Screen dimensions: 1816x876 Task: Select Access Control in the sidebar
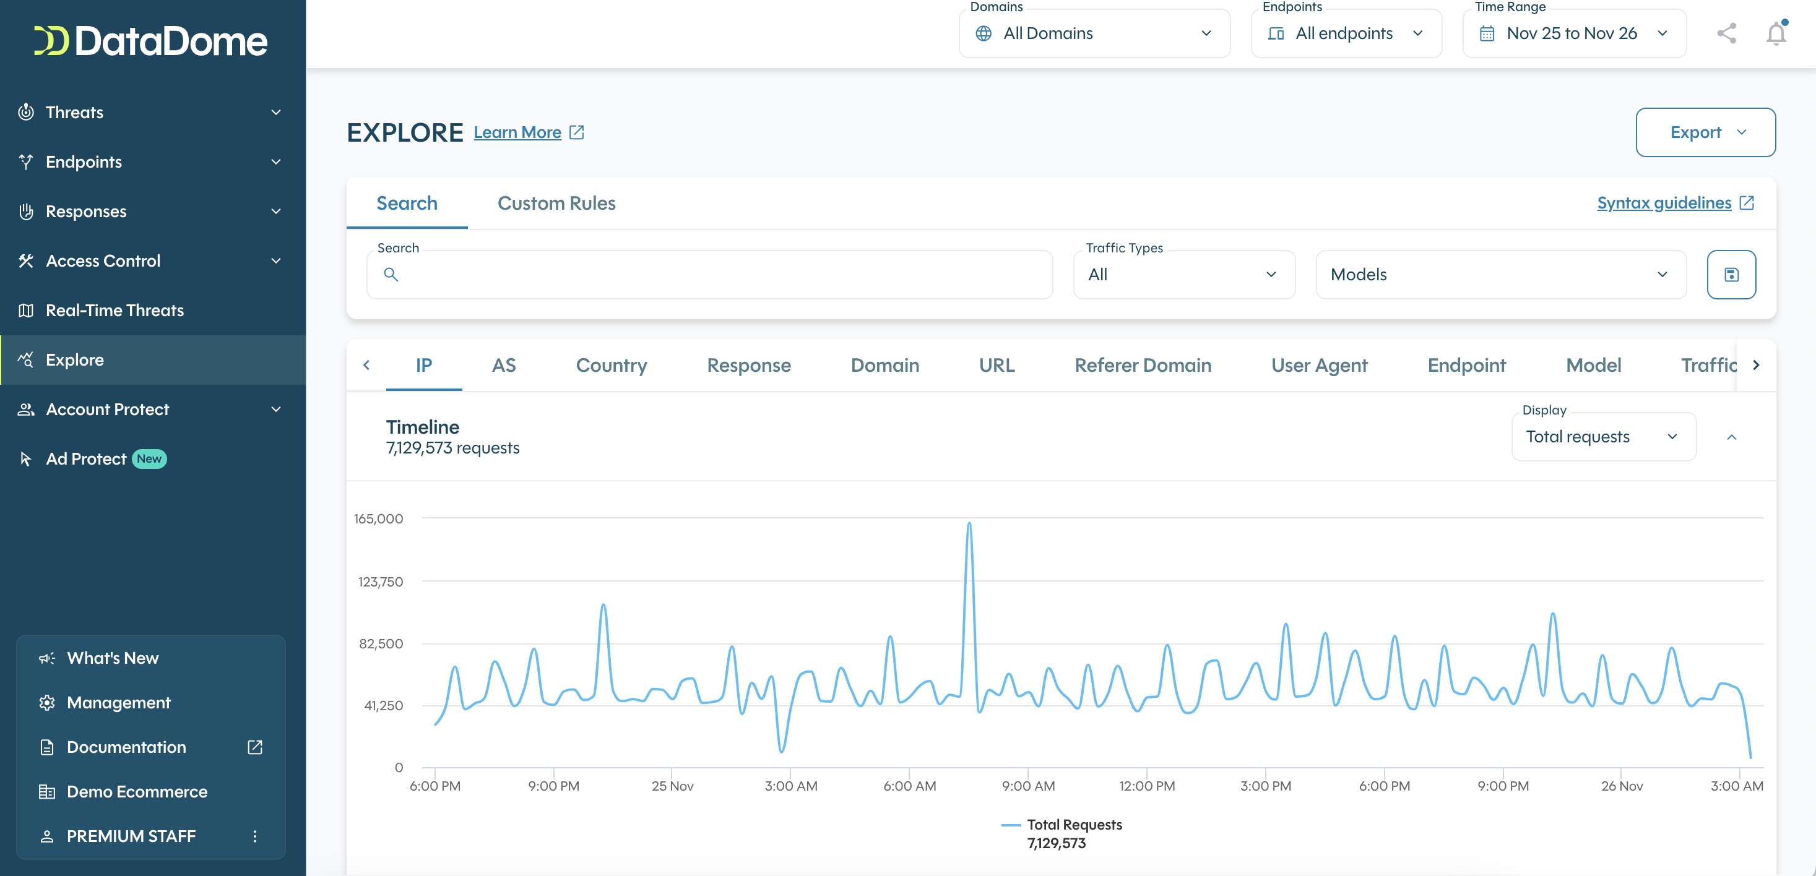pyautogui.click(x=103, y=260)
